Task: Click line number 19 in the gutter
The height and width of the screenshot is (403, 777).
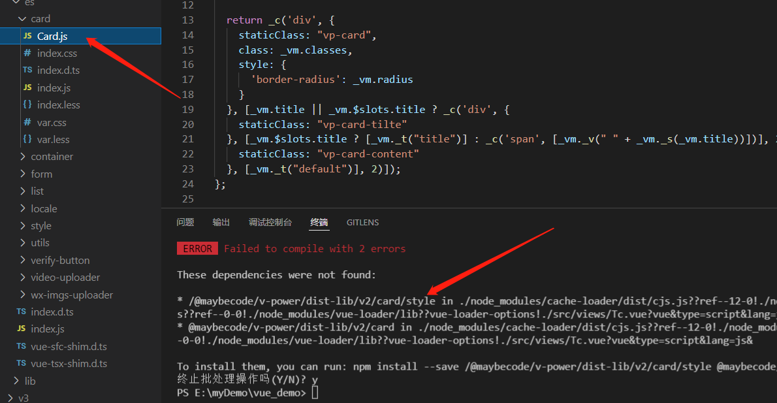Action: [188, 110]
